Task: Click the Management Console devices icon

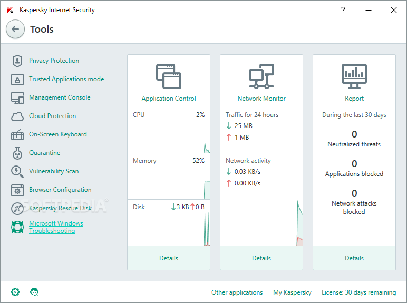Action: [17, 98]
